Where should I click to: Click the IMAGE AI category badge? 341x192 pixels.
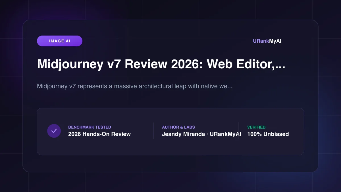[x=60, y=41]
